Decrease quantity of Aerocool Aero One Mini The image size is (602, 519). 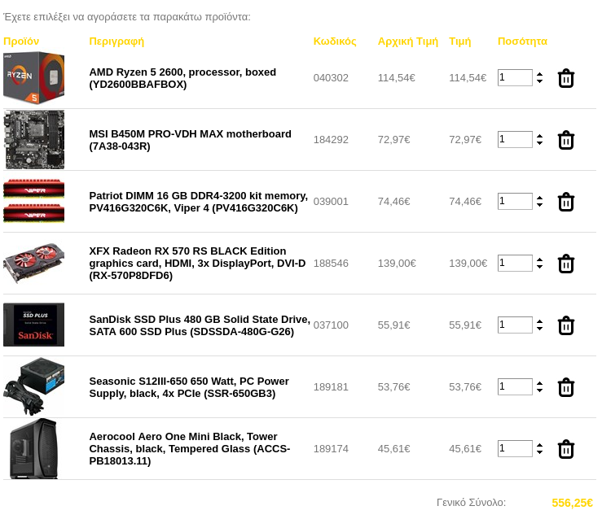[539, 452]
